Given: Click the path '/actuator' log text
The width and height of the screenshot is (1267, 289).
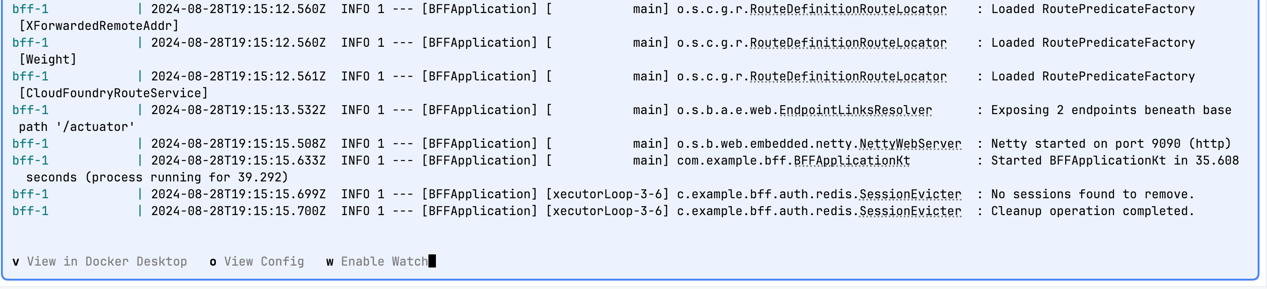Looking at the screenshot, I should click(x=77, y=127).
